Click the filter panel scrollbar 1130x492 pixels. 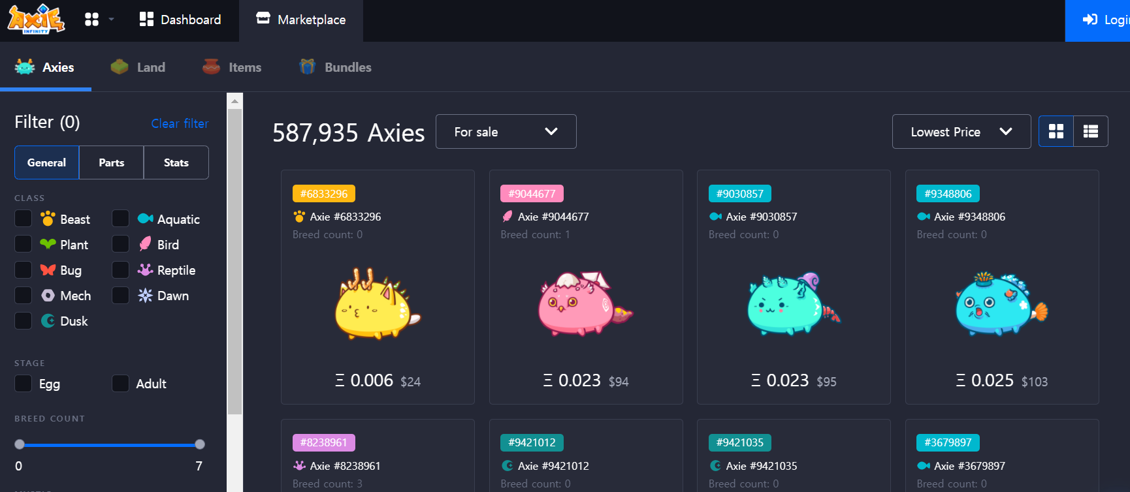click(x=234, y=261)
